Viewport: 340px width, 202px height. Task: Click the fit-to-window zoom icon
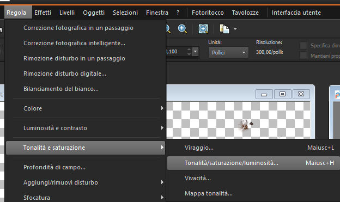(203, 29)
